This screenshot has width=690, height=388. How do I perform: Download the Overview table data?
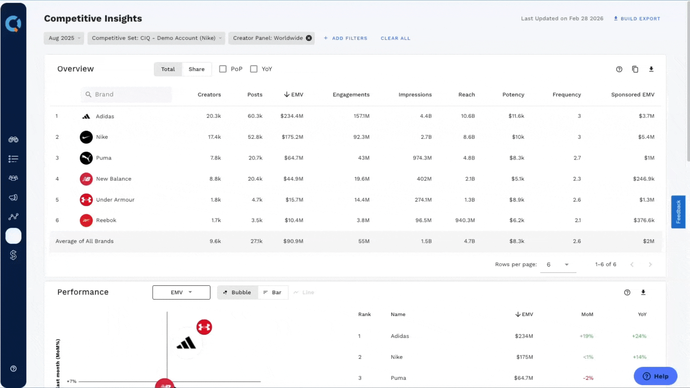(x=651, y=69)
